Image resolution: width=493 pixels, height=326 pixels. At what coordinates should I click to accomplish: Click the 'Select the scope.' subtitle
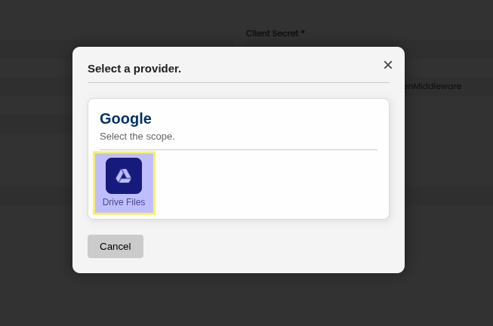pyautogui.click(x=137, y=137)
